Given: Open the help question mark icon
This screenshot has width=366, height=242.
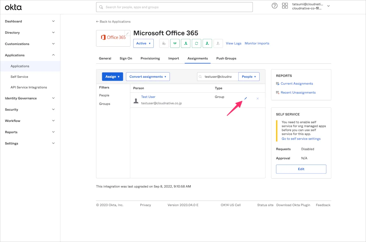Looking at the screenshot, I should point(274,6).
